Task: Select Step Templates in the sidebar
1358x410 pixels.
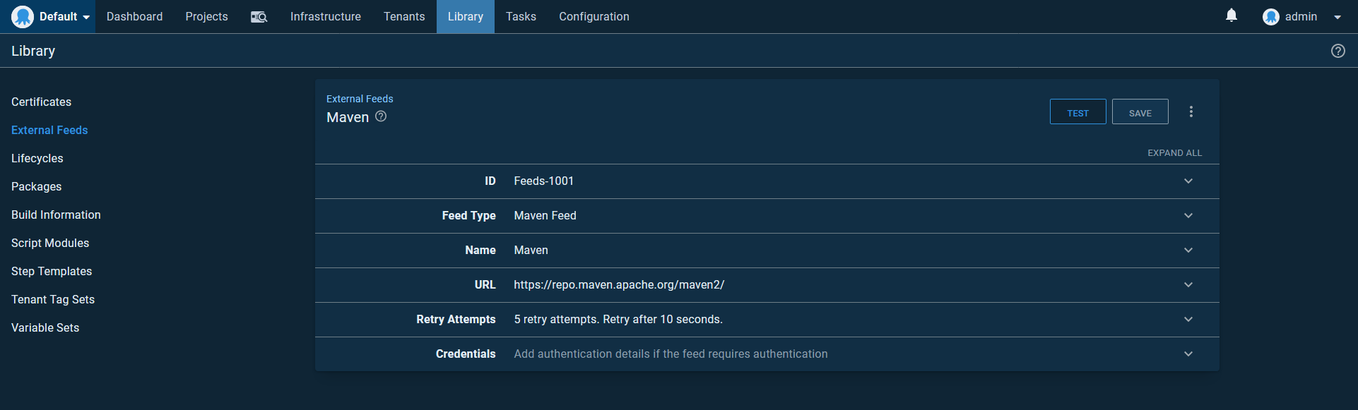Action: click(52, 272)
